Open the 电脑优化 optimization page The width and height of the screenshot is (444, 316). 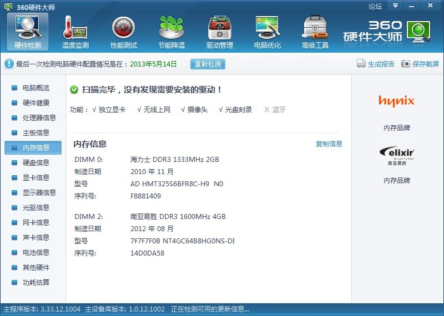point(268,32)
